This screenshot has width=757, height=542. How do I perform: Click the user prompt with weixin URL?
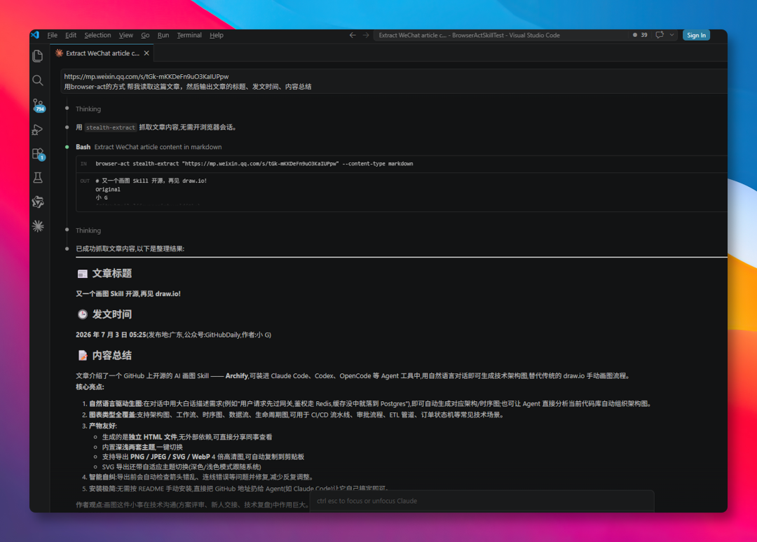(393, 81)
